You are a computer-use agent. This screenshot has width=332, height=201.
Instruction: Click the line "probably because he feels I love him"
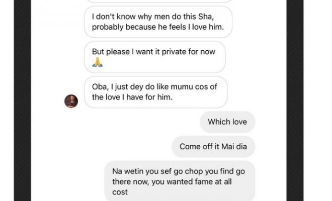click(x=154, y=27)
